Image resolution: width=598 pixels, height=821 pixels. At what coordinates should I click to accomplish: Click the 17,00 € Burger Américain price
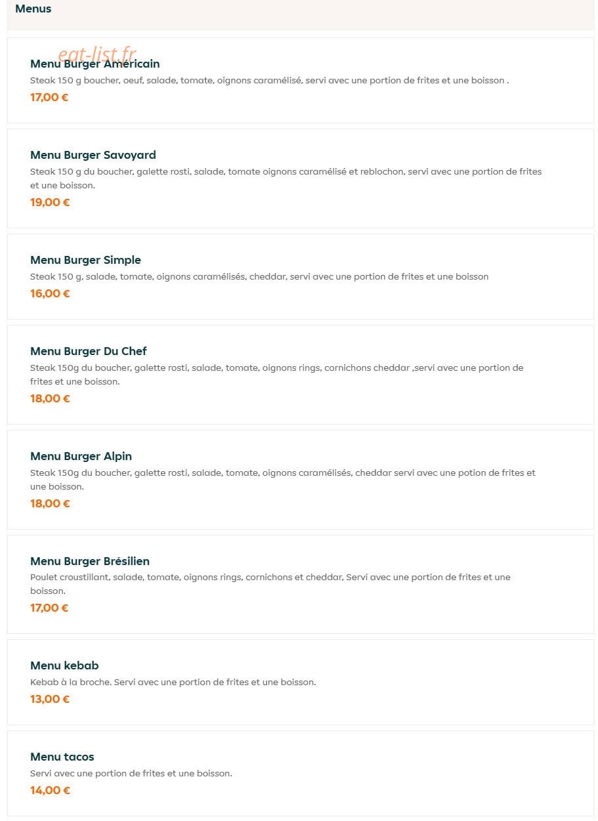coord(49,97)
